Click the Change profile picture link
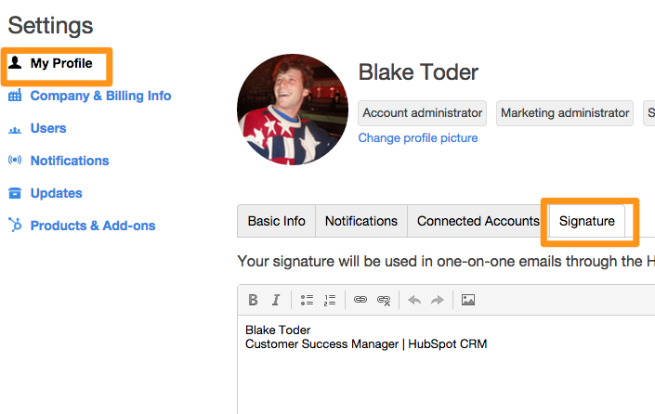Screen dimensions: 655x414 (x=418, y=138)
